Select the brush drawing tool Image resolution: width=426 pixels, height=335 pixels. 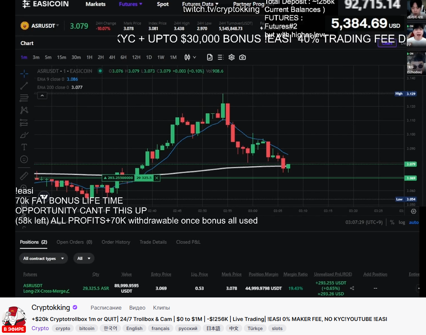click(x=24, y=135)
